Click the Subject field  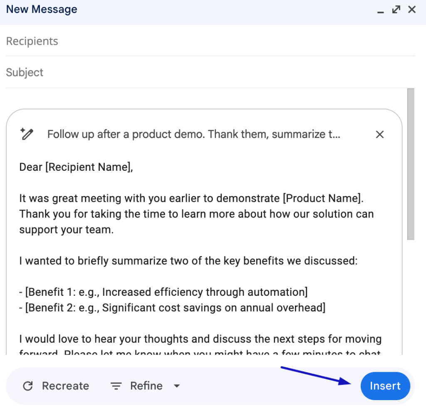click(x=83, y=72)
